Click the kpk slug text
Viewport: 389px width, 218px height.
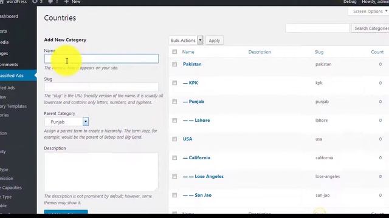tap(318, 83)
